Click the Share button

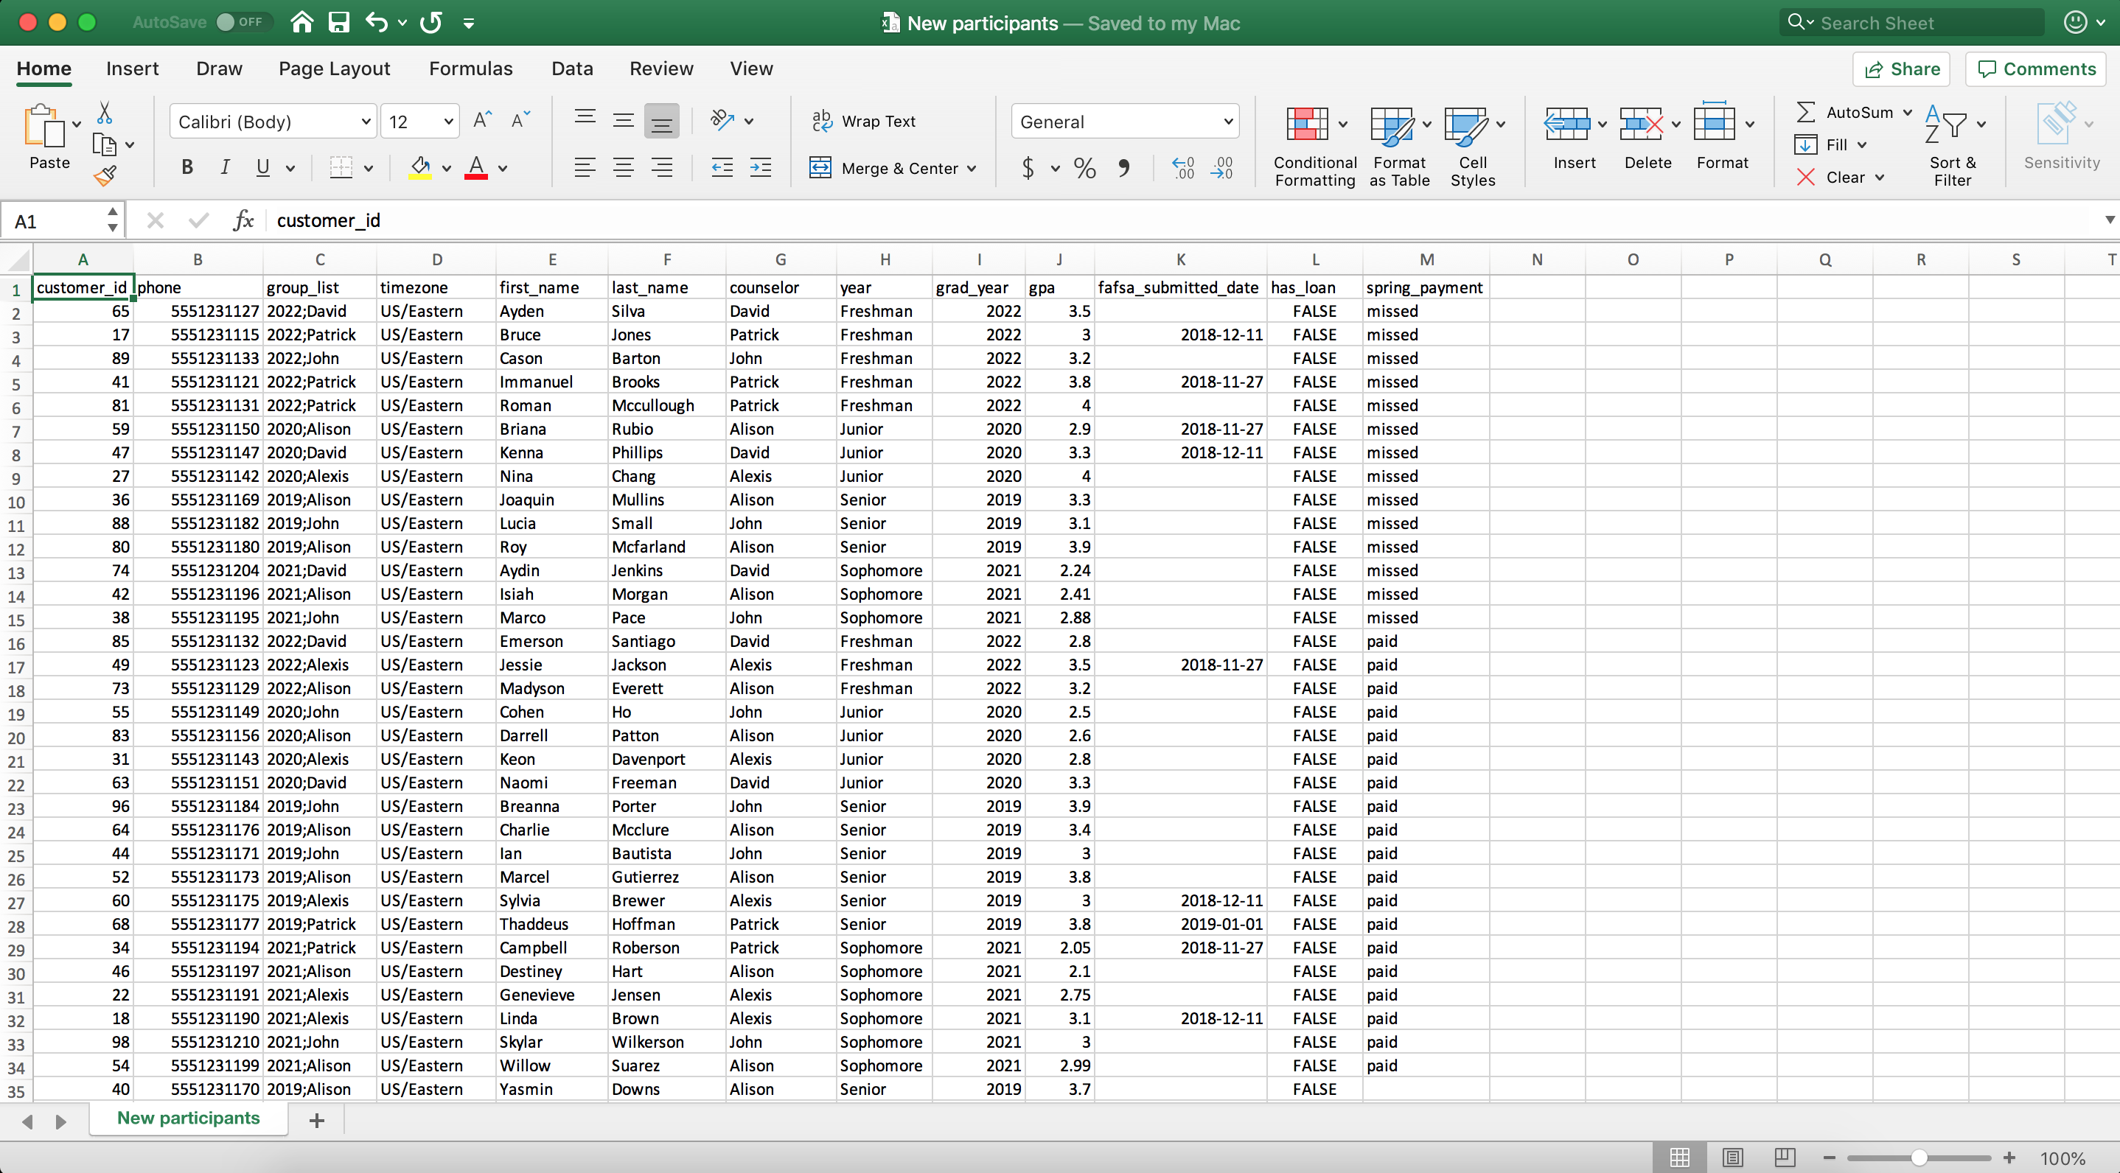pos(1902,69)
